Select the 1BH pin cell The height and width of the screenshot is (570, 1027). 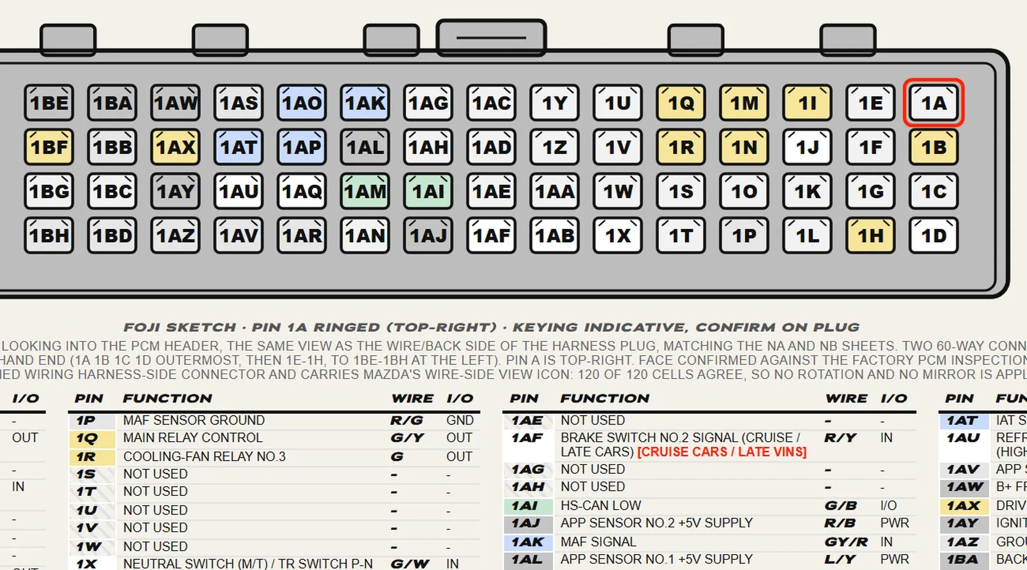pyautogui.click(x=49, y=235)
